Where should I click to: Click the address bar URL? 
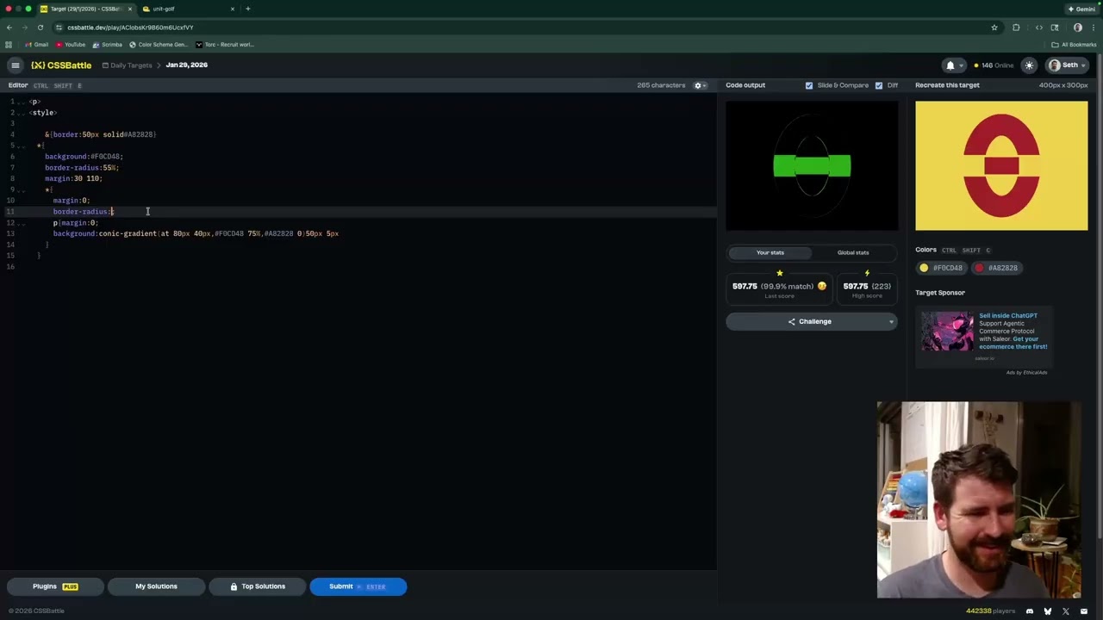point(130,28)
